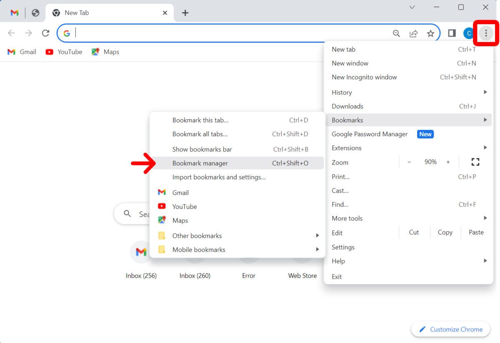Click the Customize Chrome button
The width and height of the screenshot is (500, 343).
tap(450, 329)
